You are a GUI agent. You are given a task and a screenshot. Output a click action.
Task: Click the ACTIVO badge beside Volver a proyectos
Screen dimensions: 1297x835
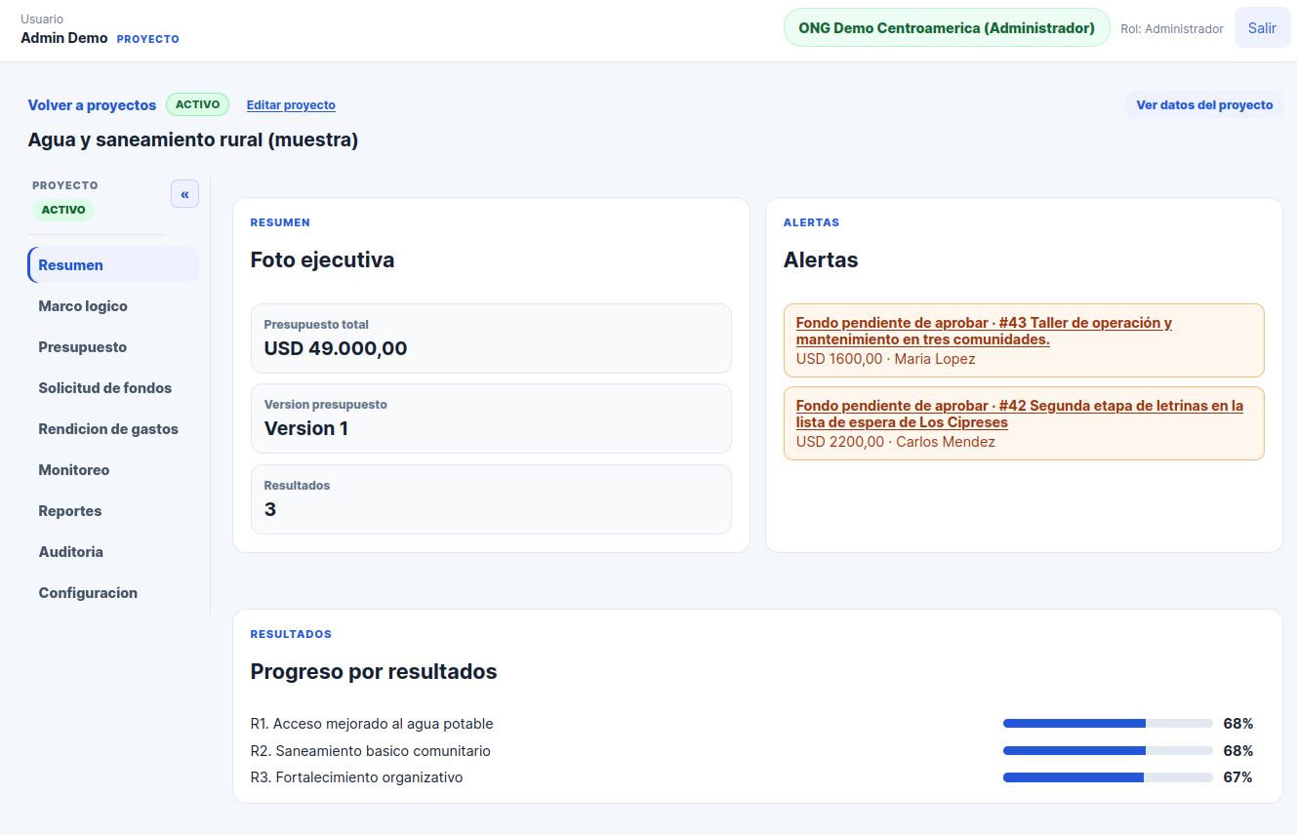click(x=197, y=104)
